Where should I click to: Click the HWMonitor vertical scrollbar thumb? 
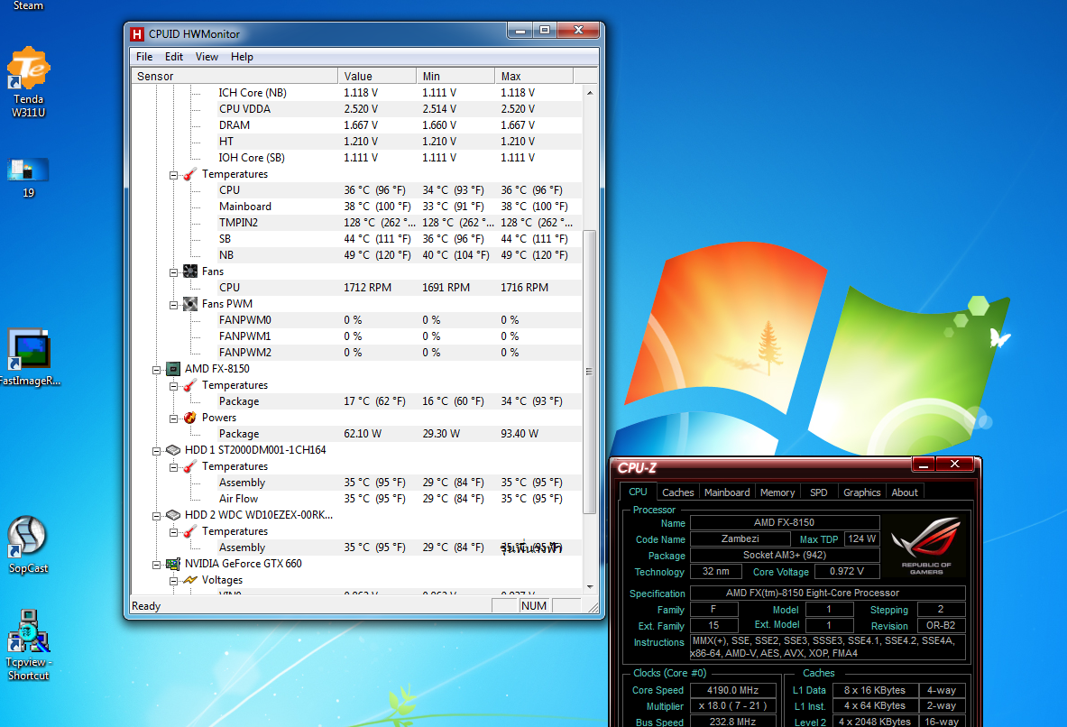coord(590,372)
